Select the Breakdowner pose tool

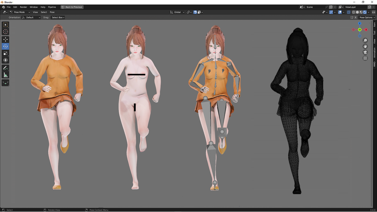tap(5, 83)
